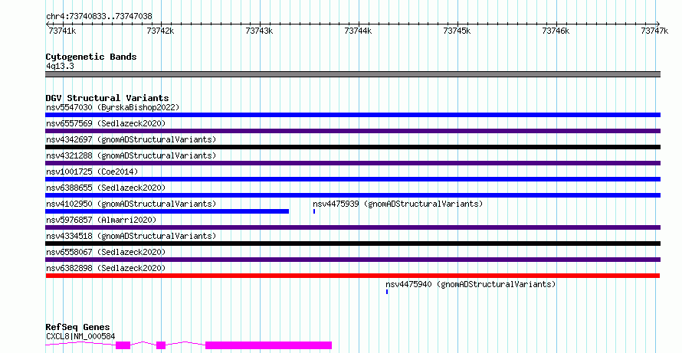The image size is (682, 353).
Task: Click the nsv4321288 gnomAD variant label
Action: point(131,155)
